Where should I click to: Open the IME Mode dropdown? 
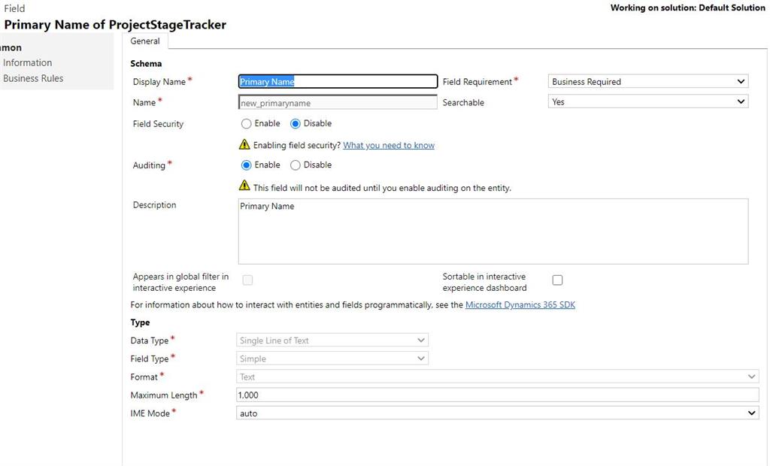(x=496, y=413)
